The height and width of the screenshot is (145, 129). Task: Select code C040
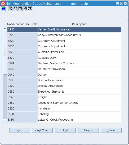[23, 75]
